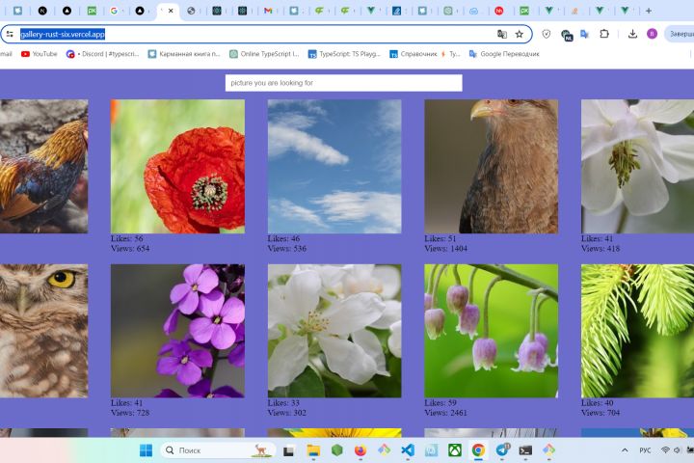The image size is (694, 463).
Task: Bookmark this page with the star icon
Action: (520, 34)
